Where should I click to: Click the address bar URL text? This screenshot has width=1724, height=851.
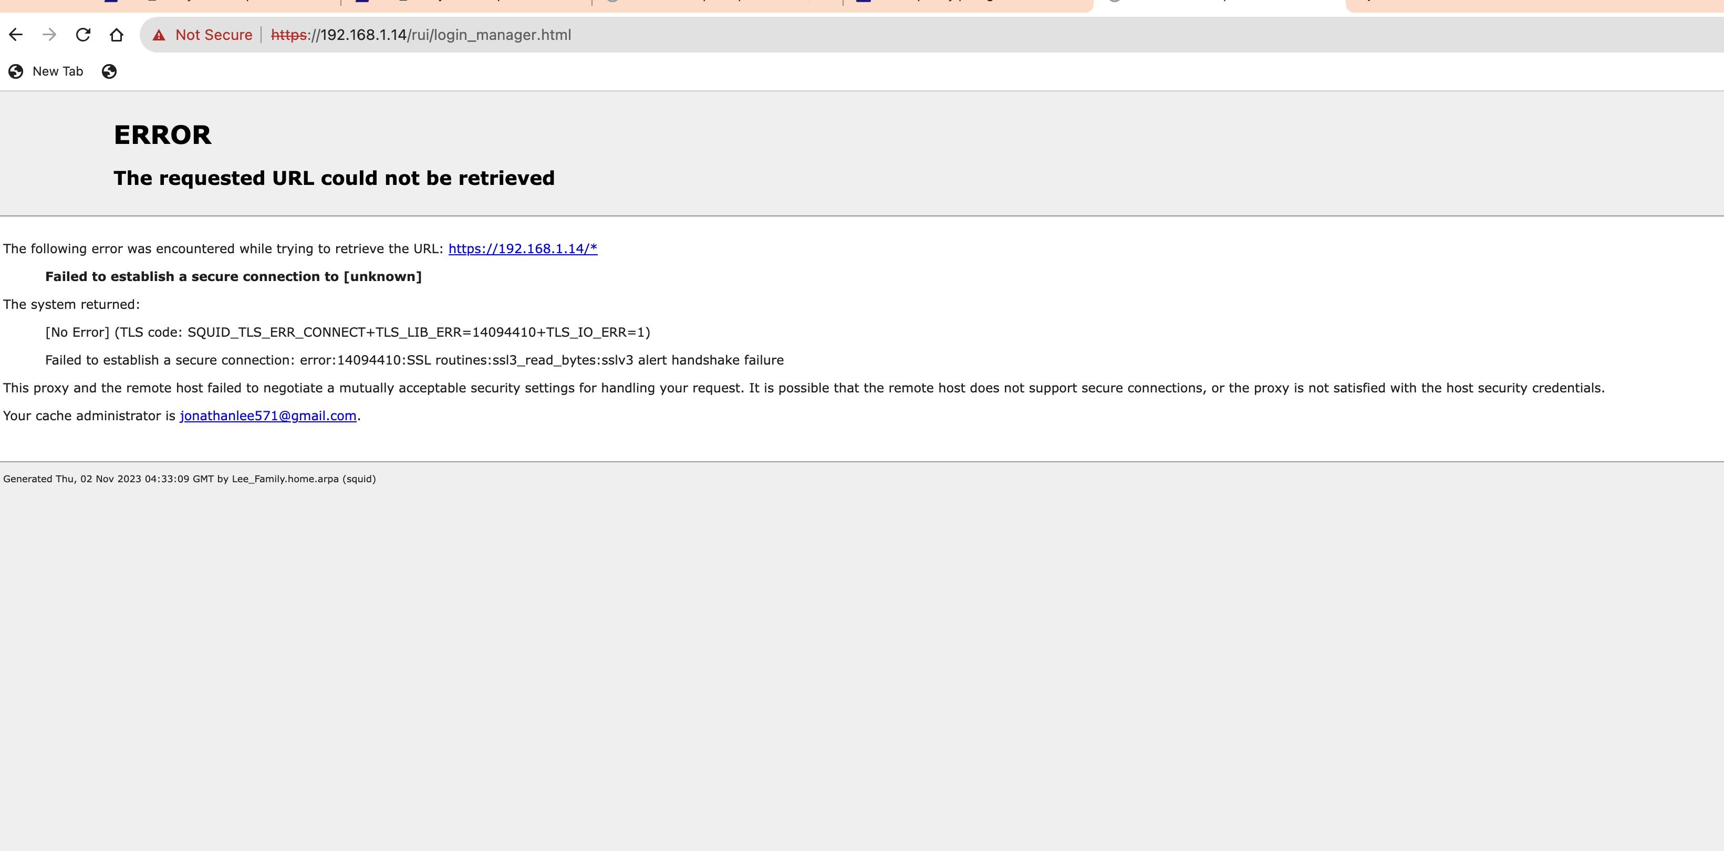click(421, 35)
